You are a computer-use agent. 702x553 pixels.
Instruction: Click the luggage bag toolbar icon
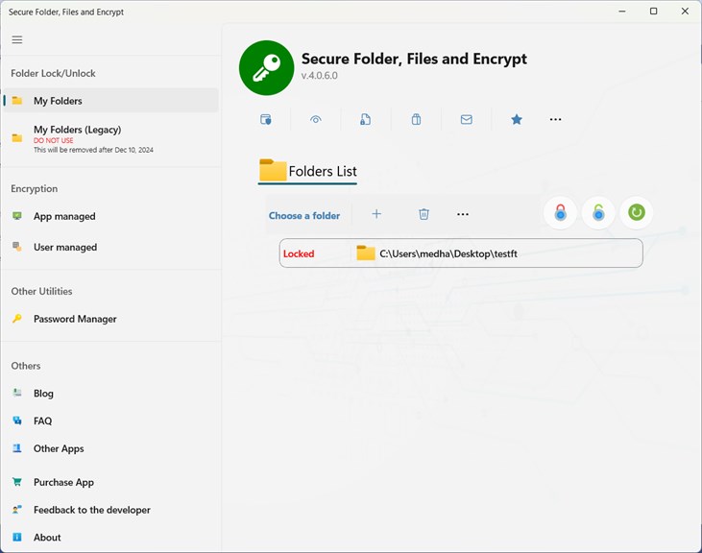pos(416,119)
